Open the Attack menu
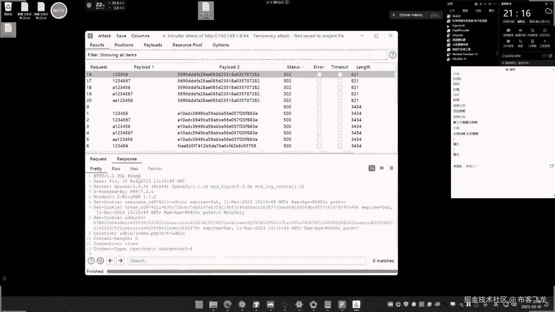 pos(104,36)
